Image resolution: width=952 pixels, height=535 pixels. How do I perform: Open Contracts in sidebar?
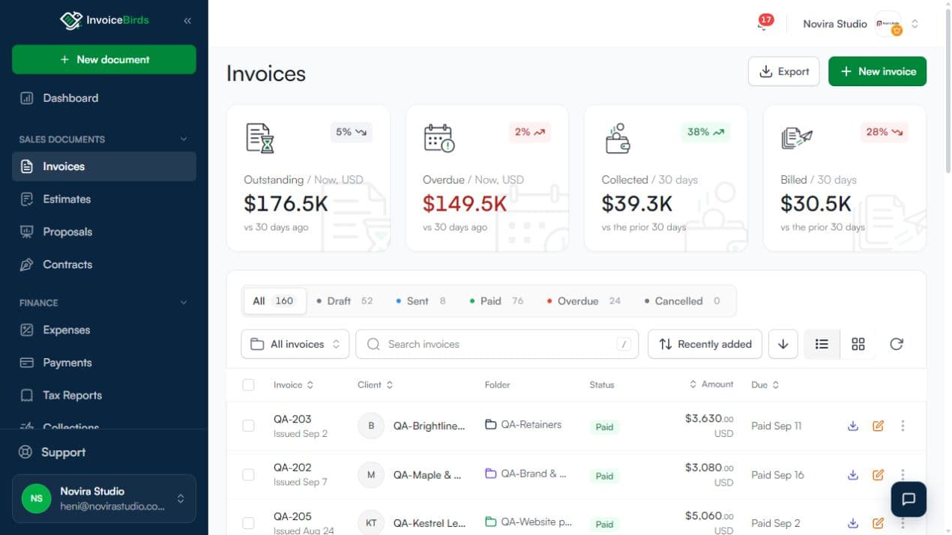tap(104, 265)
